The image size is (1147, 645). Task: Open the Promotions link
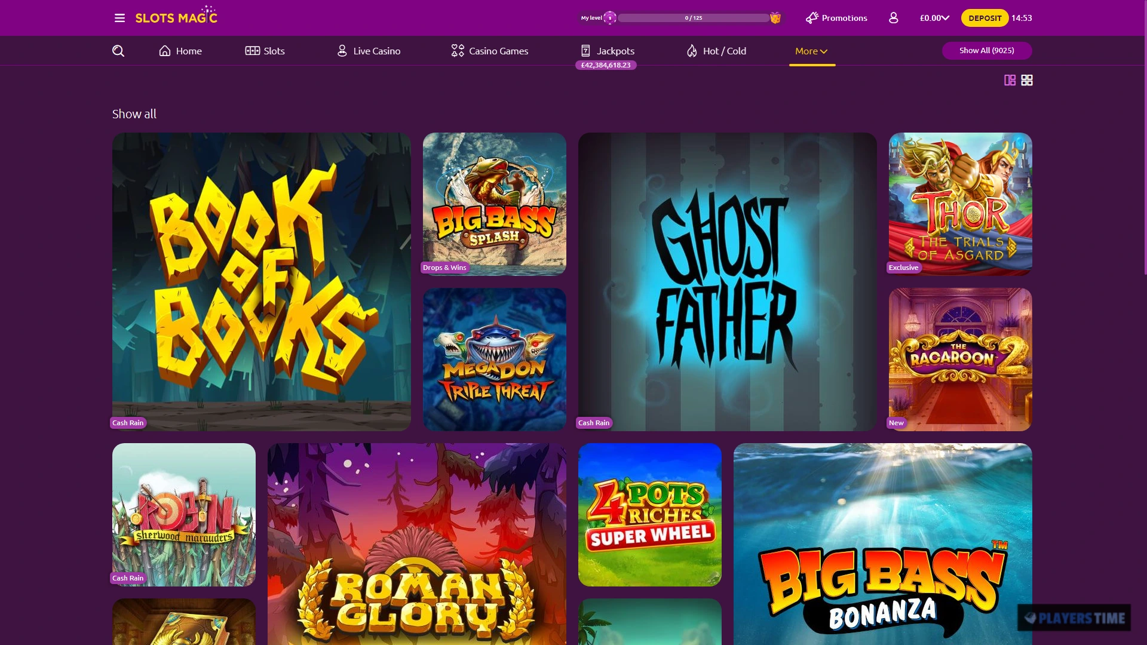(x=836, y=18)
